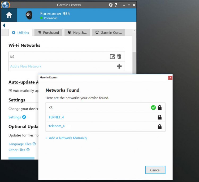
Task: Select the telecom_4 network
Action: coord(105,127)
